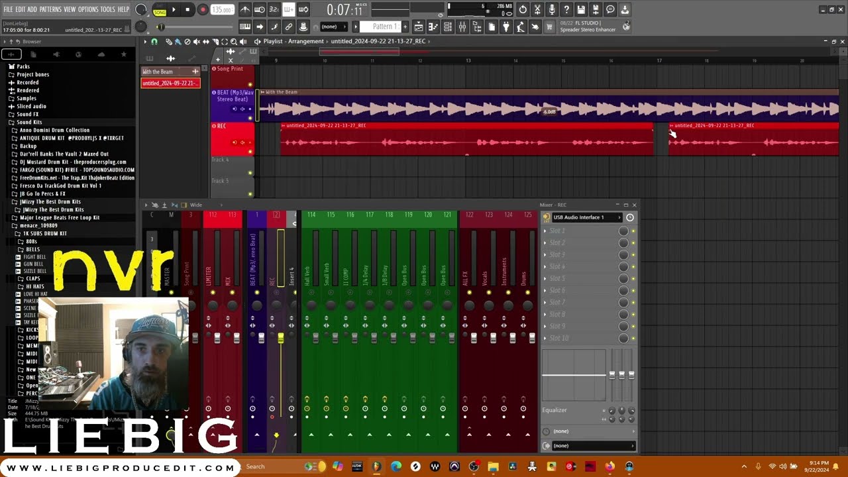Expand mixer effect Slot 1 arrow

coord(545,231)
